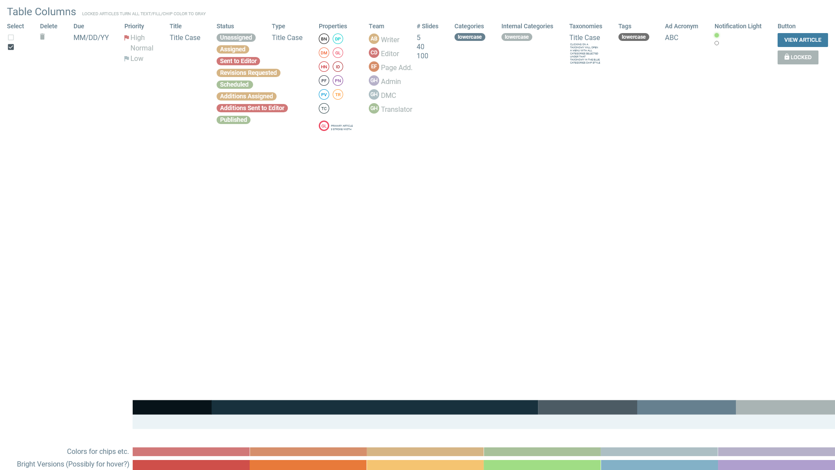Click the EF Page Add. avatar

pyautogui.click(x=374, y=67)
